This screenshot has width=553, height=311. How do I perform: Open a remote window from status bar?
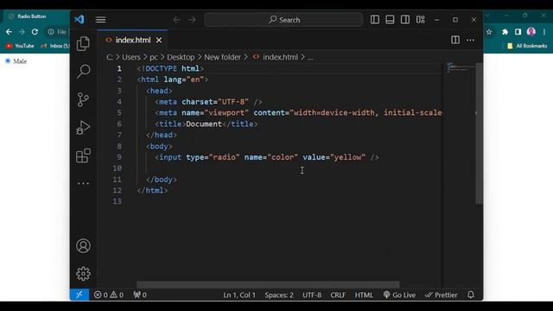(79, 295)
